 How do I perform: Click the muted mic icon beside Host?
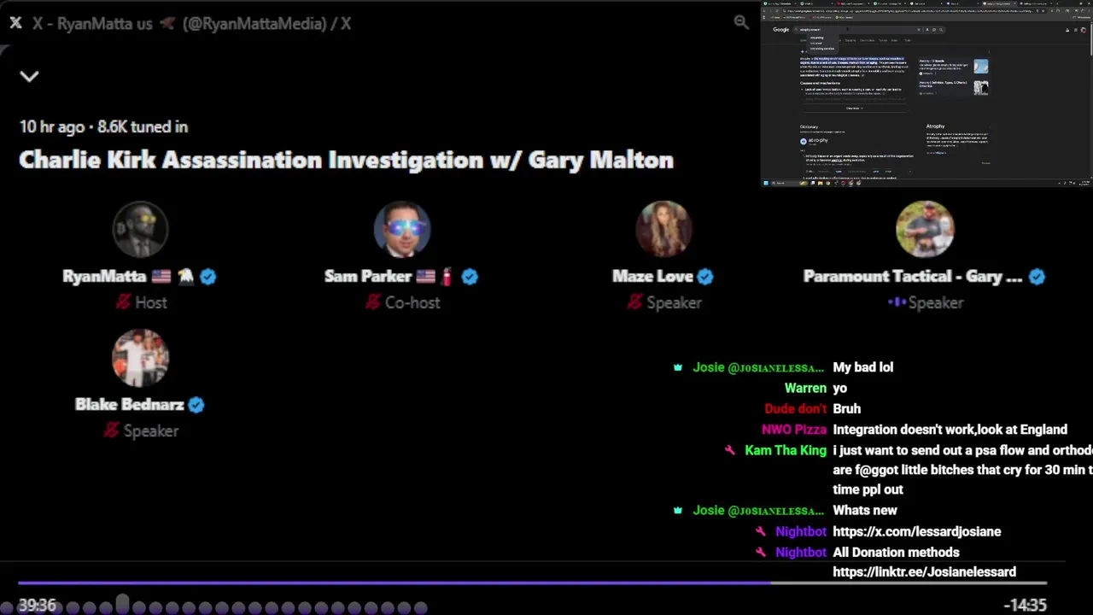click(123, 302)
